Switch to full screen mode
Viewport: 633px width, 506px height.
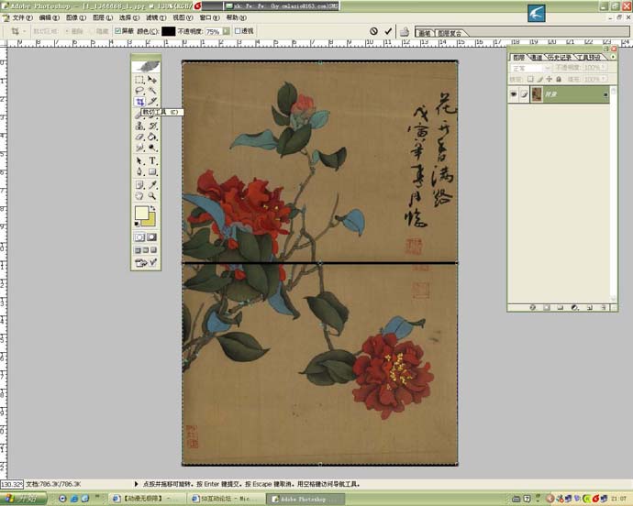[x=154, y=250]
